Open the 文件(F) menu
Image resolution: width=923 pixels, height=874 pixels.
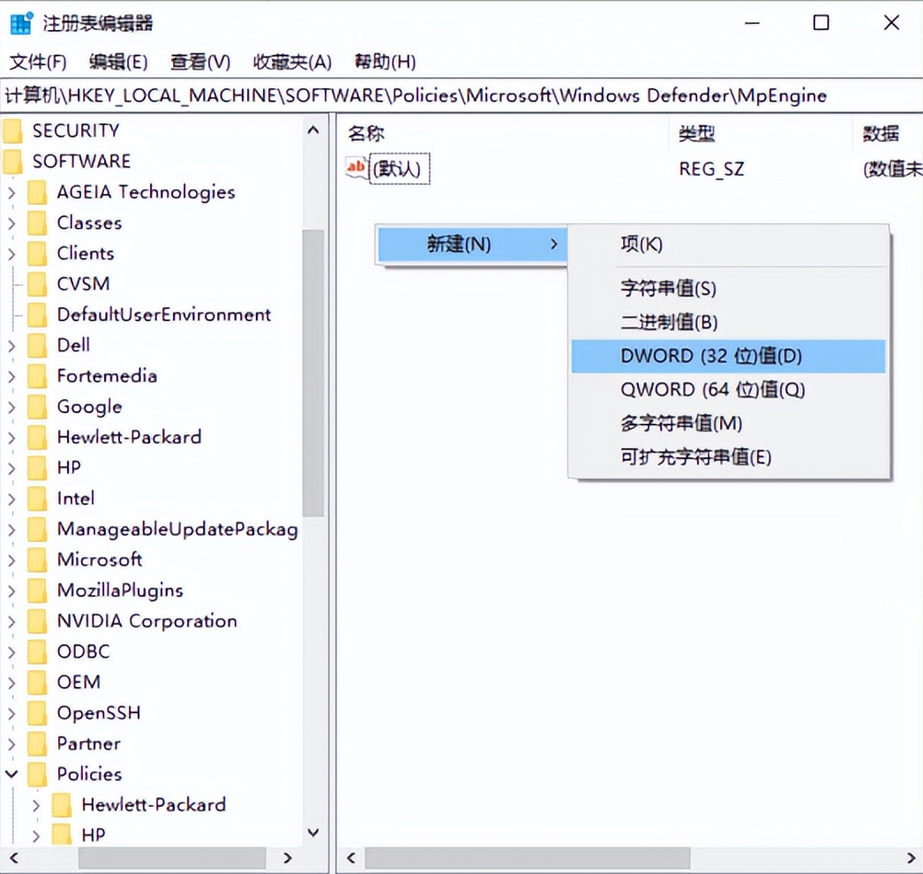38,61
